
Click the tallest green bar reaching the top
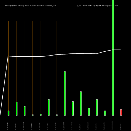113,58
